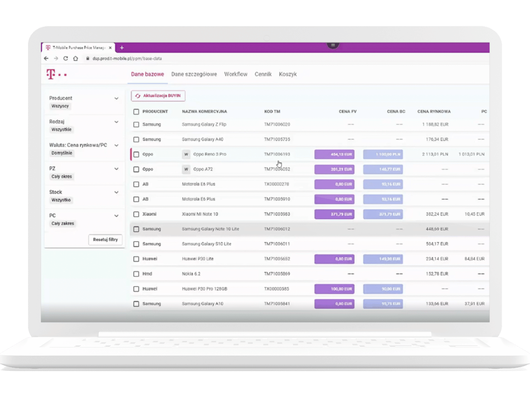The height and width of the screenshot is (397, 530).
Task: Click the Domyślnie chip under Waluta
Action: tap(62, 153)
